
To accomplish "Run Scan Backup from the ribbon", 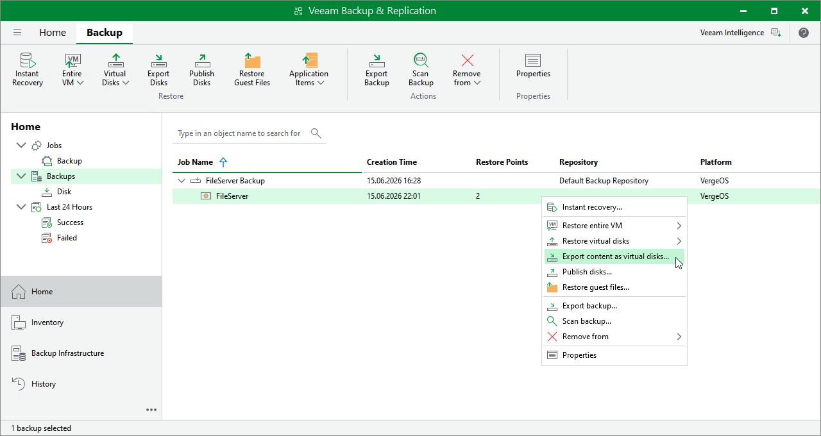I will pyautogui.click(x=421, y=70).
